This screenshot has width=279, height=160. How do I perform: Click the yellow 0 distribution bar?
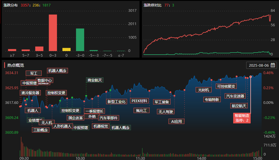pyautogui.click(x=66, y=50)
